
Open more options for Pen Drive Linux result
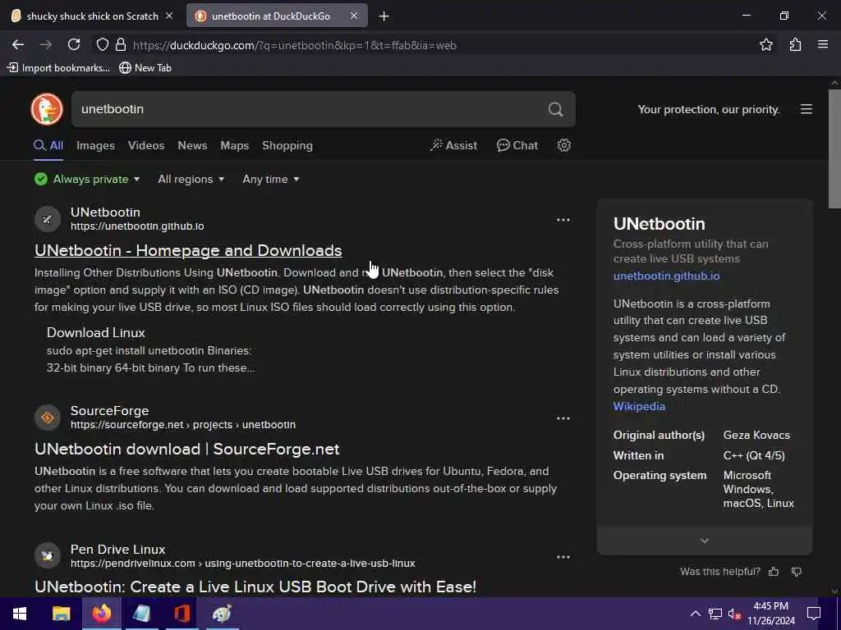click(563, 557)
